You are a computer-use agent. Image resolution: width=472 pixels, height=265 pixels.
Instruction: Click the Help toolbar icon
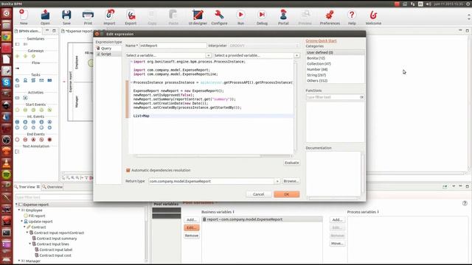tap(352, 17)
